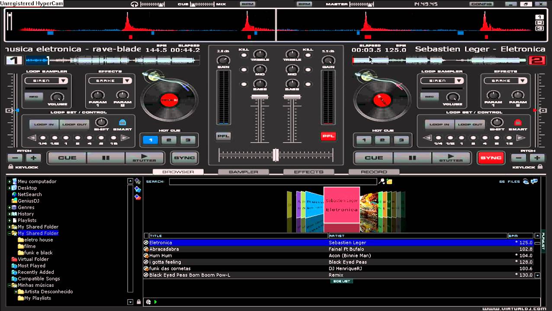This screenshot has width=552, height=311.
Task: Open the Side List tab
Action: (x=341, y=281)
